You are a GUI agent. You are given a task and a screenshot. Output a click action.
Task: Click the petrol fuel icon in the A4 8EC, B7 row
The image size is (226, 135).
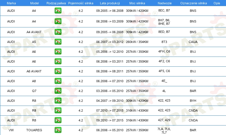(58, 10)
